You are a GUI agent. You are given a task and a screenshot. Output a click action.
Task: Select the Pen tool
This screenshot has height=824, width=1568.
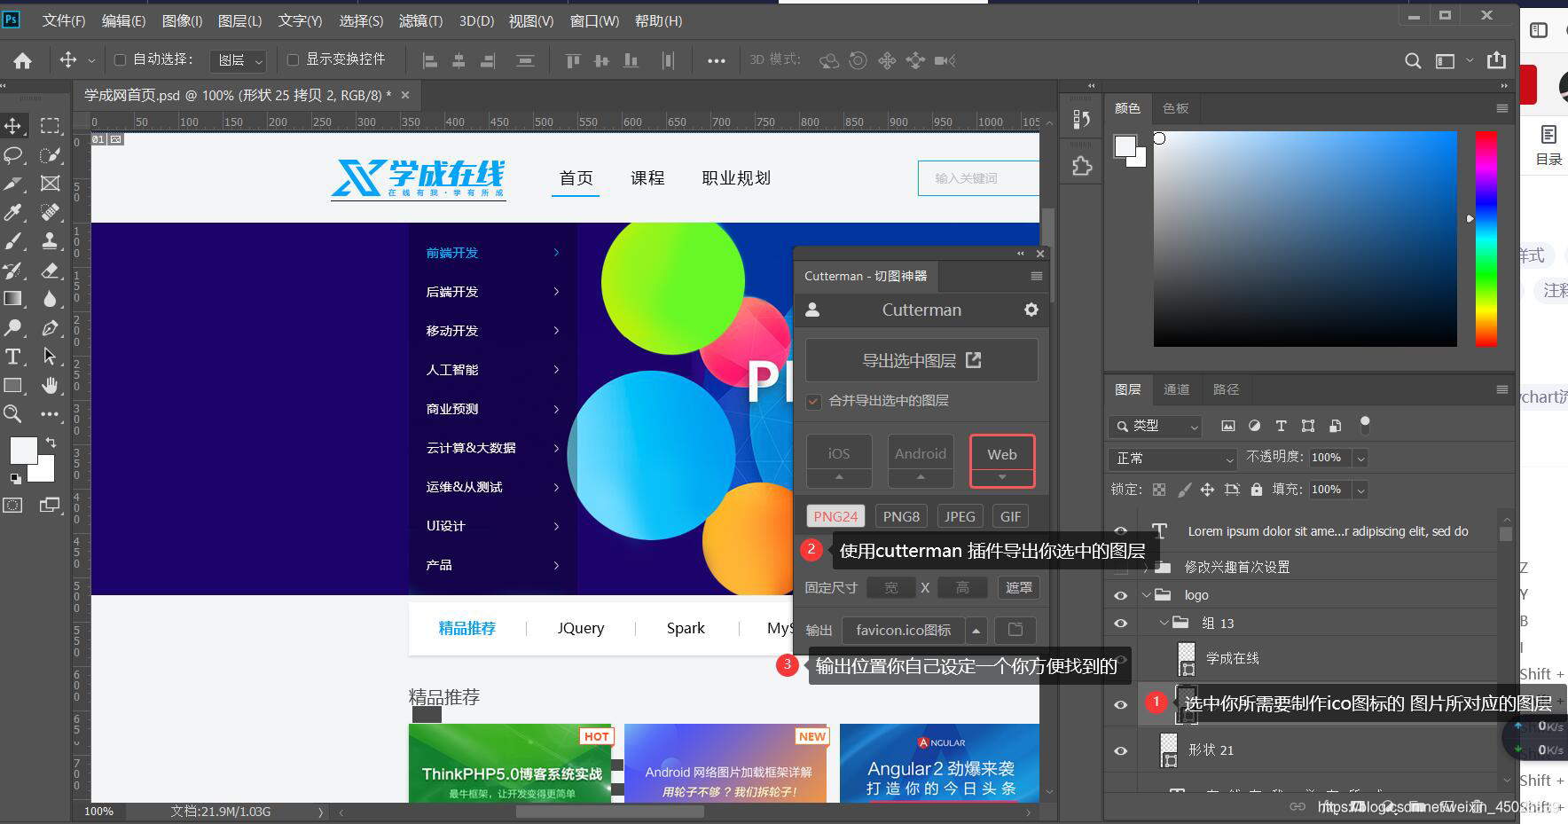50,327
